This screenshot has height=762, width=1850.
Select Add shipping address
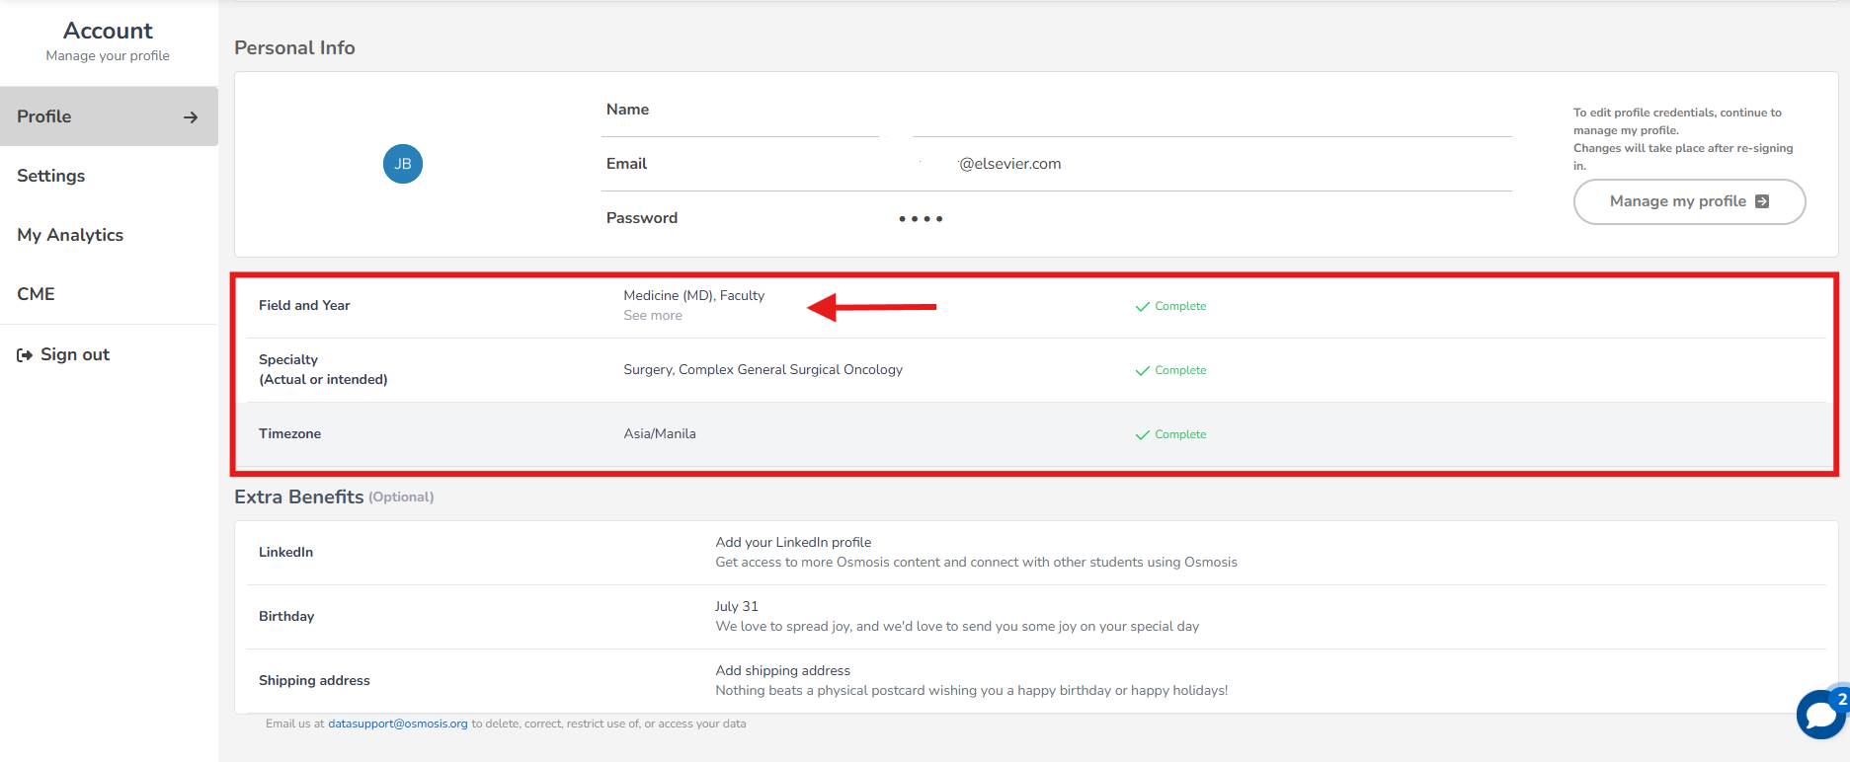click(782, 671)
